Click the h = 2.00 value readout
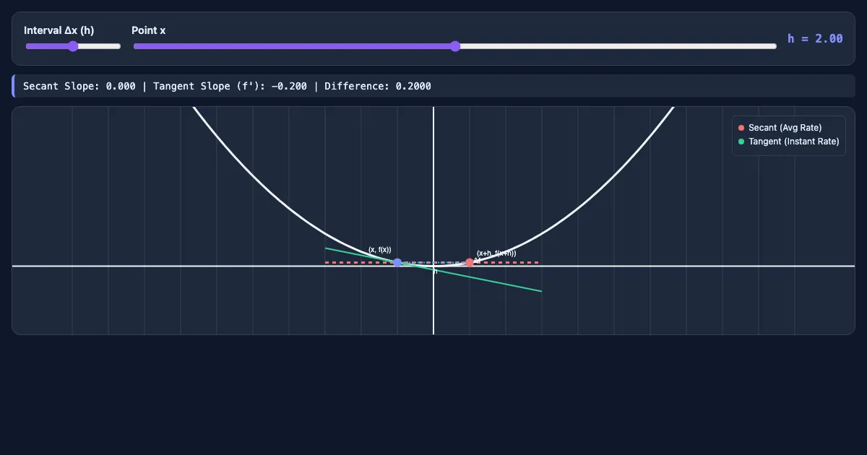 815,38
